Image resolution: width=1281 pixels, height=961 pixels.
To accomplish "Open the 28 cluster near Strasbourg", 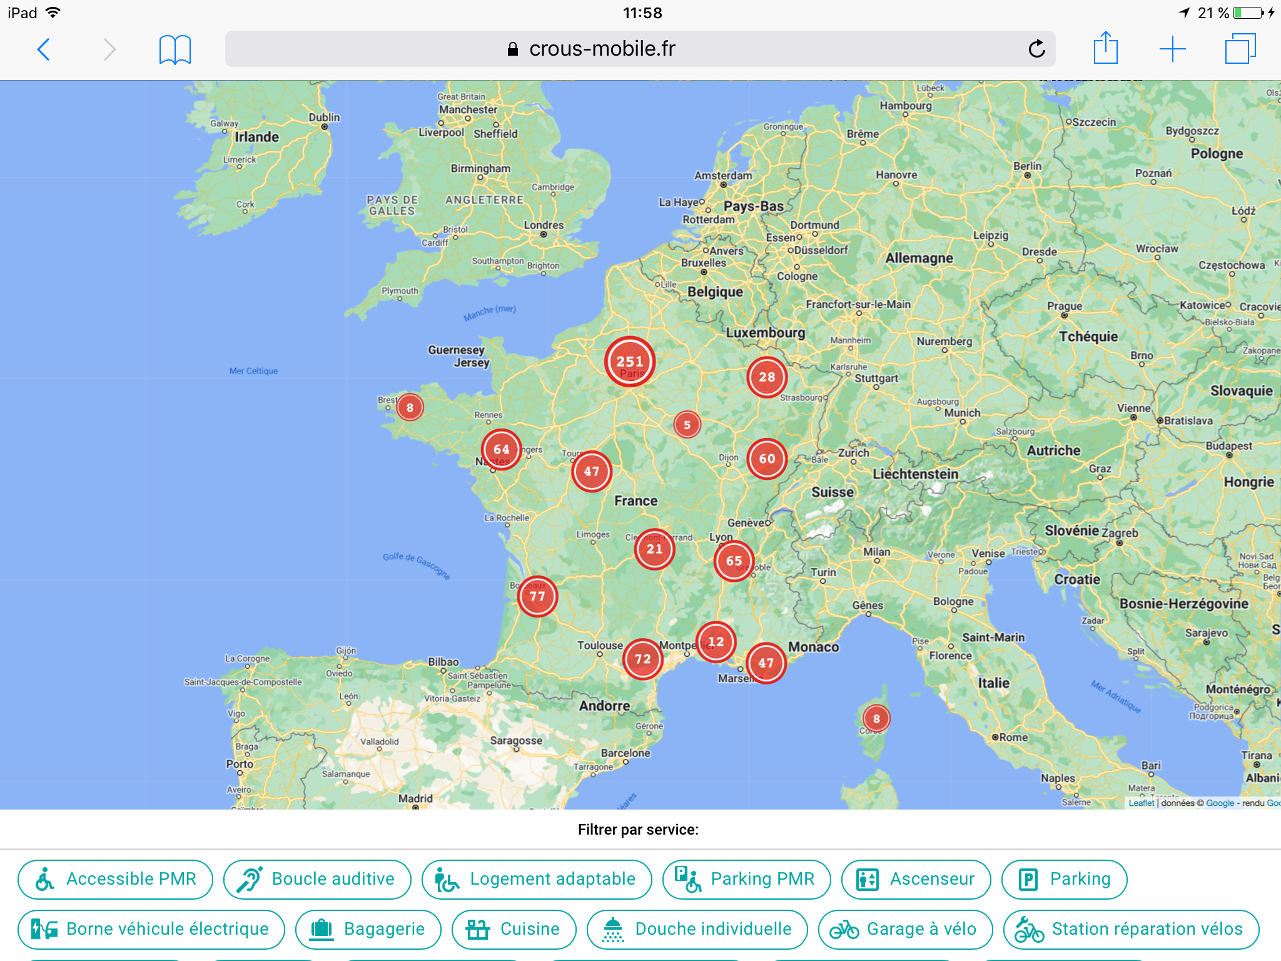I will point(767,377).
